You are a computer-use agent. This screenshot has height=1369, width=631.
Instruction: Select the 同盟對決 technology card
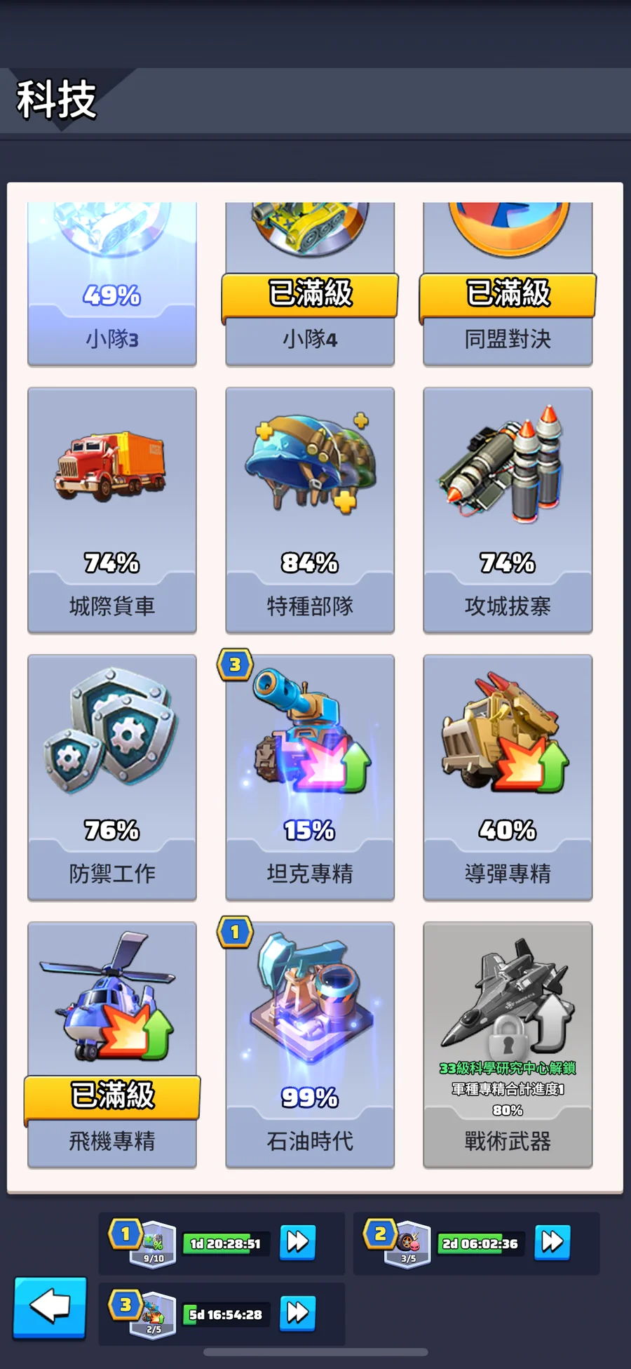click(x=508, y=284)
